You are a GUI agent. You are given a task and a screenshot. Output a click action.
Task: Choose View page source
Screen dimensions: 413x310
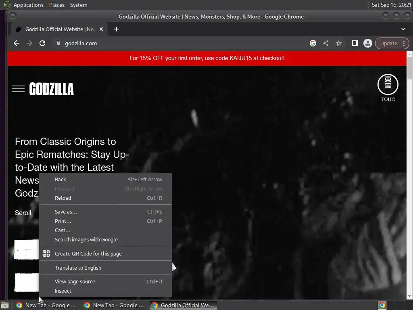pos(105,281)
